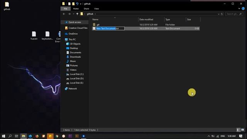The image size is (247, 139).
Task: Open the Action Center notifications
Action: (241, 136)
